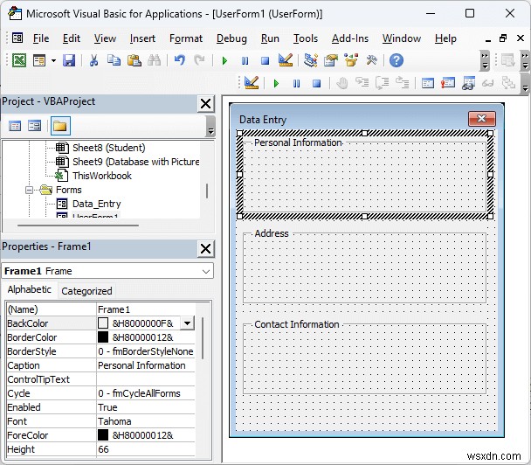Open Visual Basic Help question mark icon
Image resolution: width=531 pixels, height=465 pixels.
coord(397,60)
